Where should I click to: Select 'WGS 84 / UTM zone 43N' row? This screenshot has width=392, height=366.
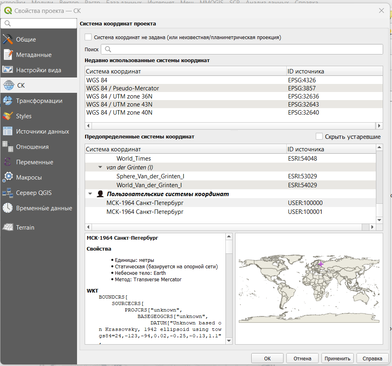pos(234,105)
